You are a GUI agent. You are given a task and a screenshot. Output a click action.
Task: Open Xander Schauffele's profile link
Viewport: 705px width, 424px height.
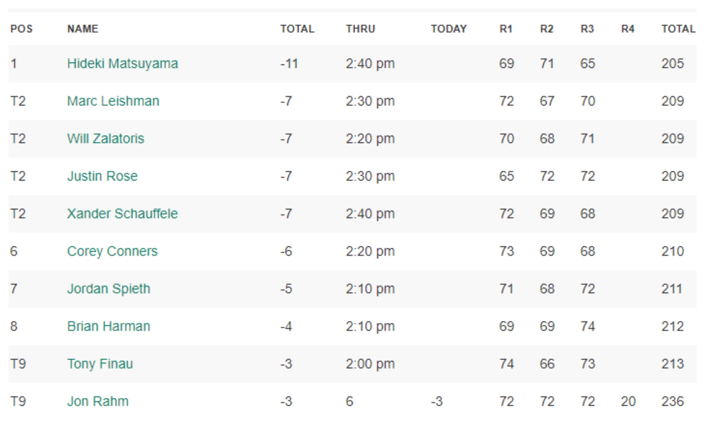click(x=122, y=214)
